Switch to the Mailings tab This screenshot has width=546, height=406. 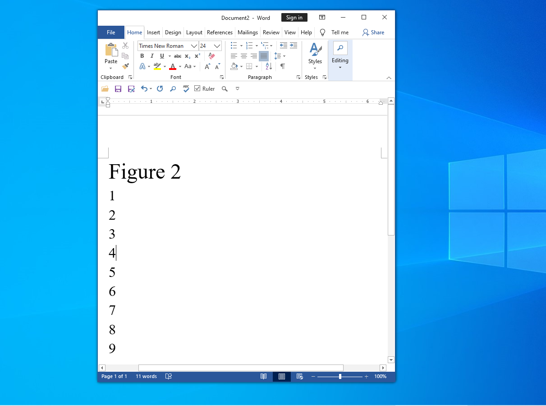coord(248,32)
